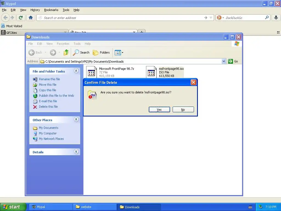Open My Documents from Other Places
The width and height of the screenshot is (281, 211).
pyautogui.click(x=49, y=128)
